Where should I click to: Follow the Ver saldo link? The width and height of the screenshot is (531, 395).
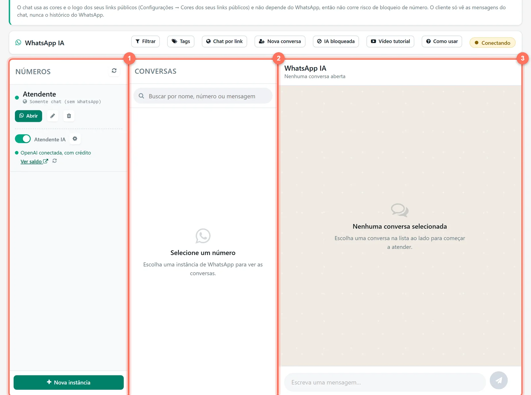[x=34, y=161]
